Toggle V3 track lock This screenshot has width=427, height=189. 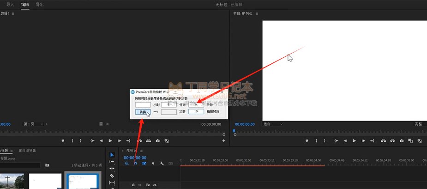pos(133,185)
